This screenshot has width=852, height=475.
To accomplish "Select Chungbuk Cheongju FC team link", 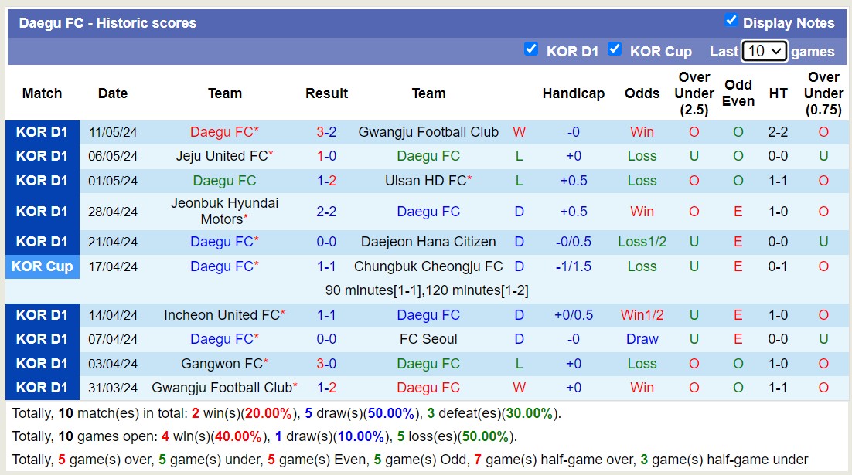I will (428, 266).
